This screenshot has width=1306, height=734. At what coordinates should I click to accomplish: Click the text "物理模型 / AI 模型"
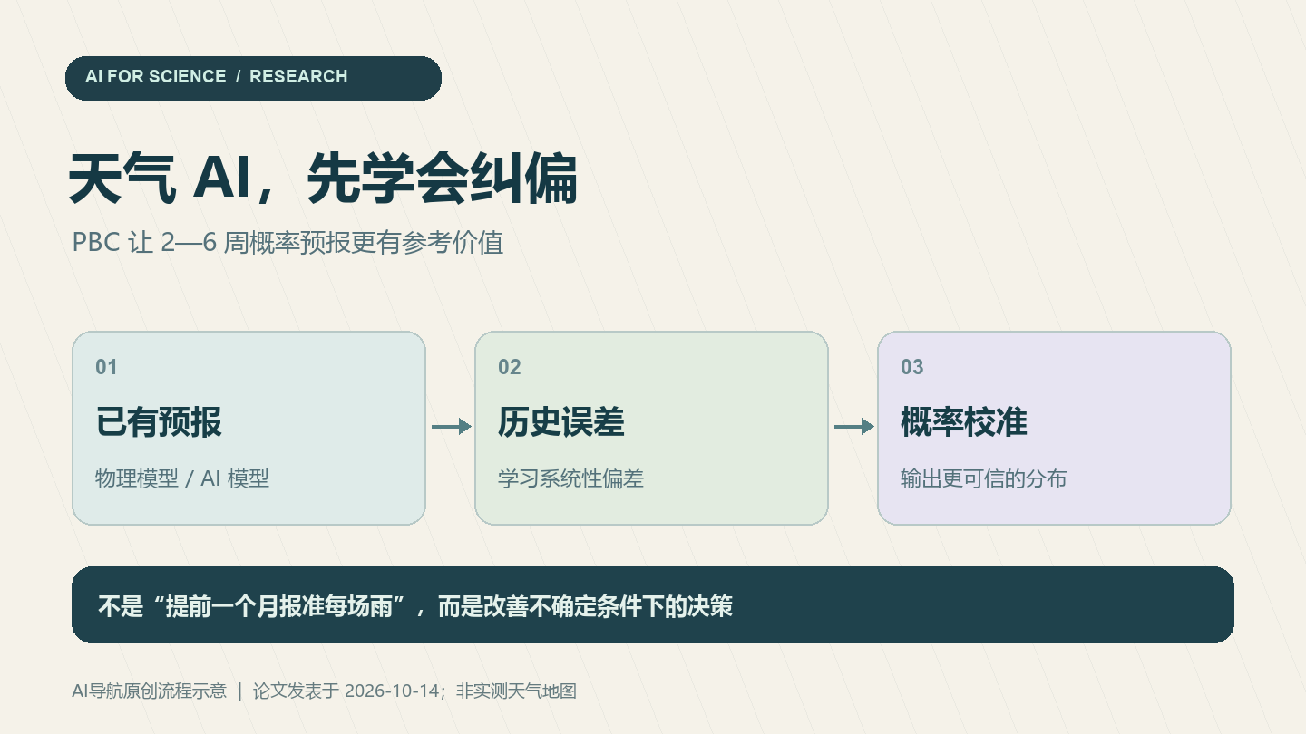point(182,478)
